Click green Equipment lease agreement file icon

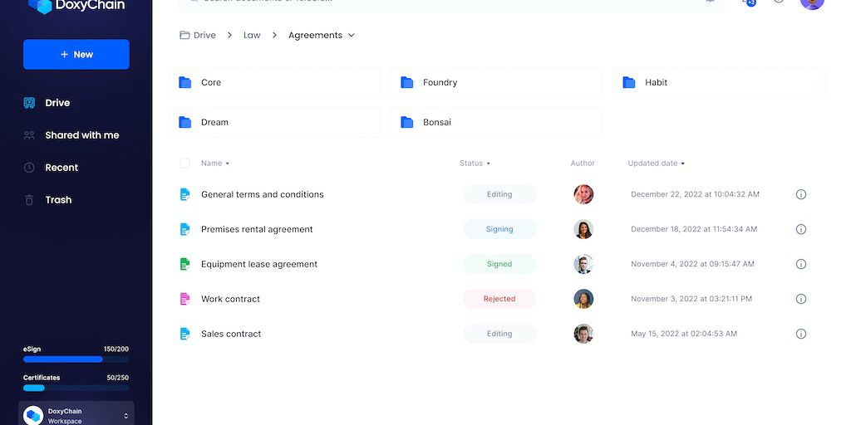pos(185,264)
